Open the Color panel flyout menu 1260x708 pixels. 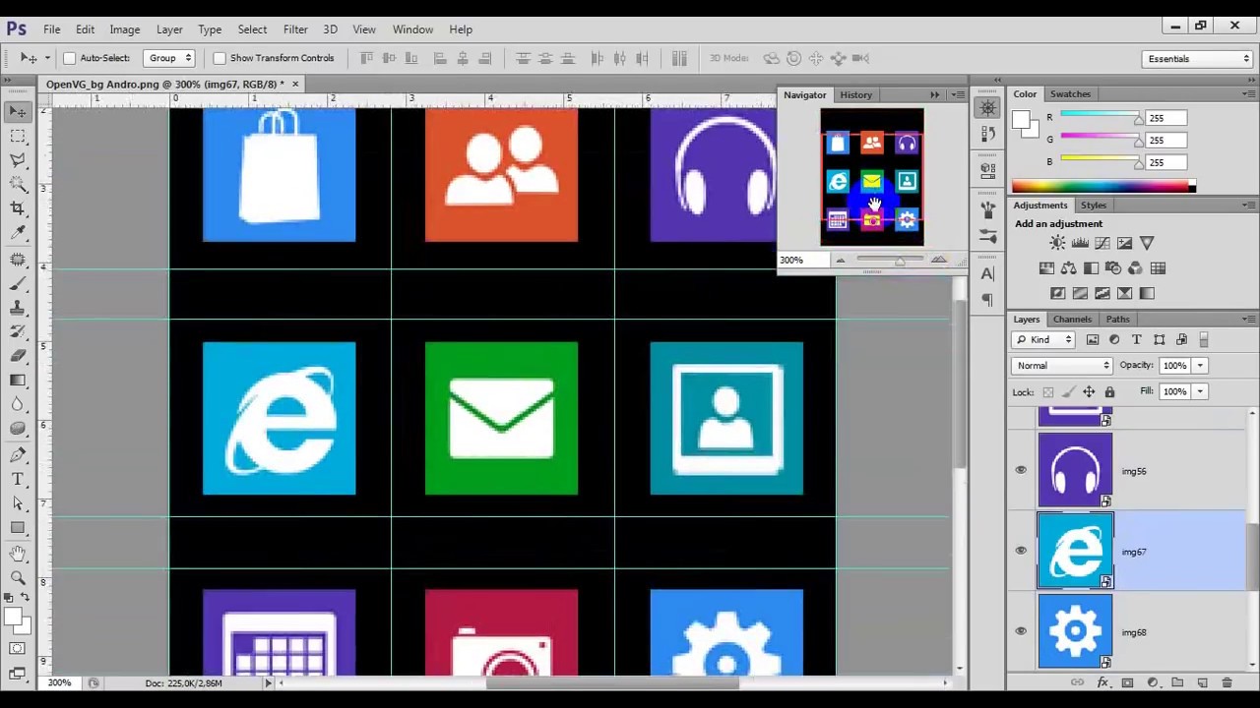[x=1248, y=94]
